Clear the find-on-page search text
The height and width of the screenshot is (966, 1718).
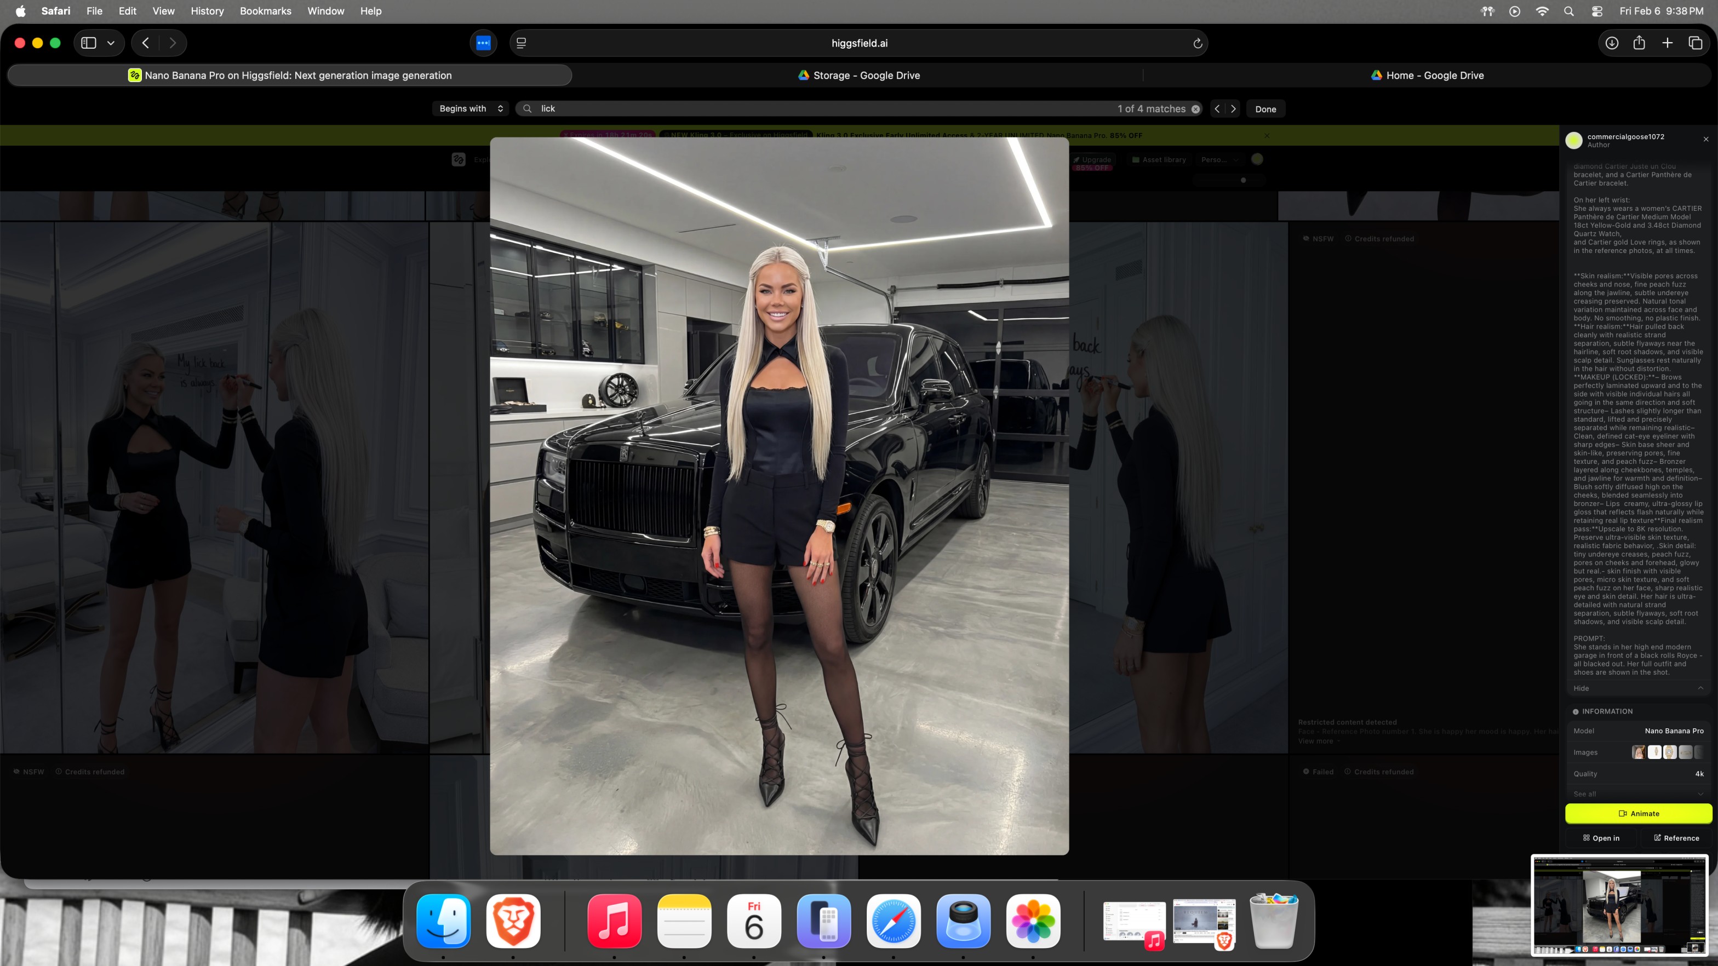(1196, 108)
